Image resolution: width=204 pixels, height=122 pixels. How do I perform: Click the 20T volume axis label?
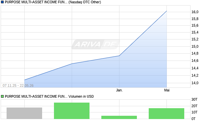194,106
